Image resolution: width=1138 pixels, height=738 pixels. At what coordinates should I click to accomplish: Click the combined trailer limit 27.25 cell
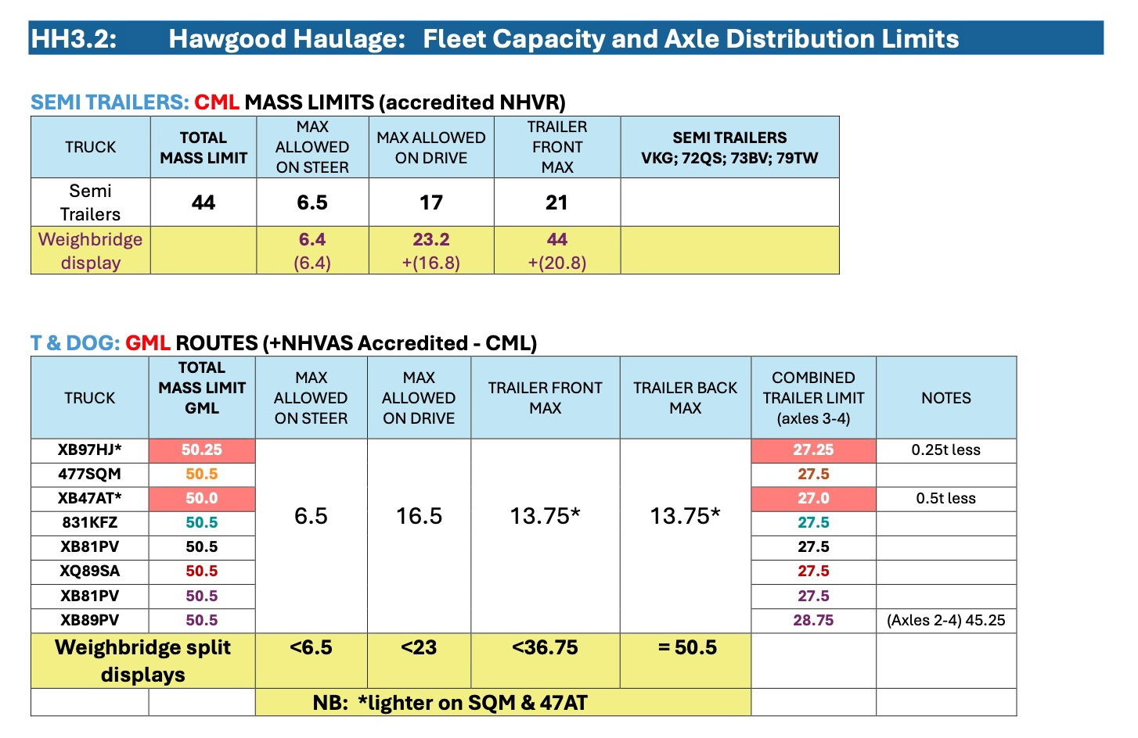coord(813,450)
